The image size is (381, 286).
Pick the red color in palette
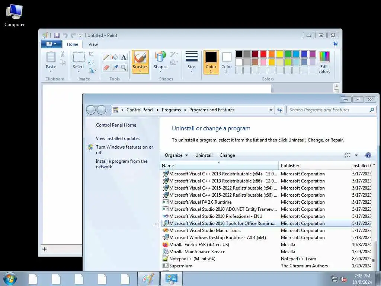click(263, 54)
